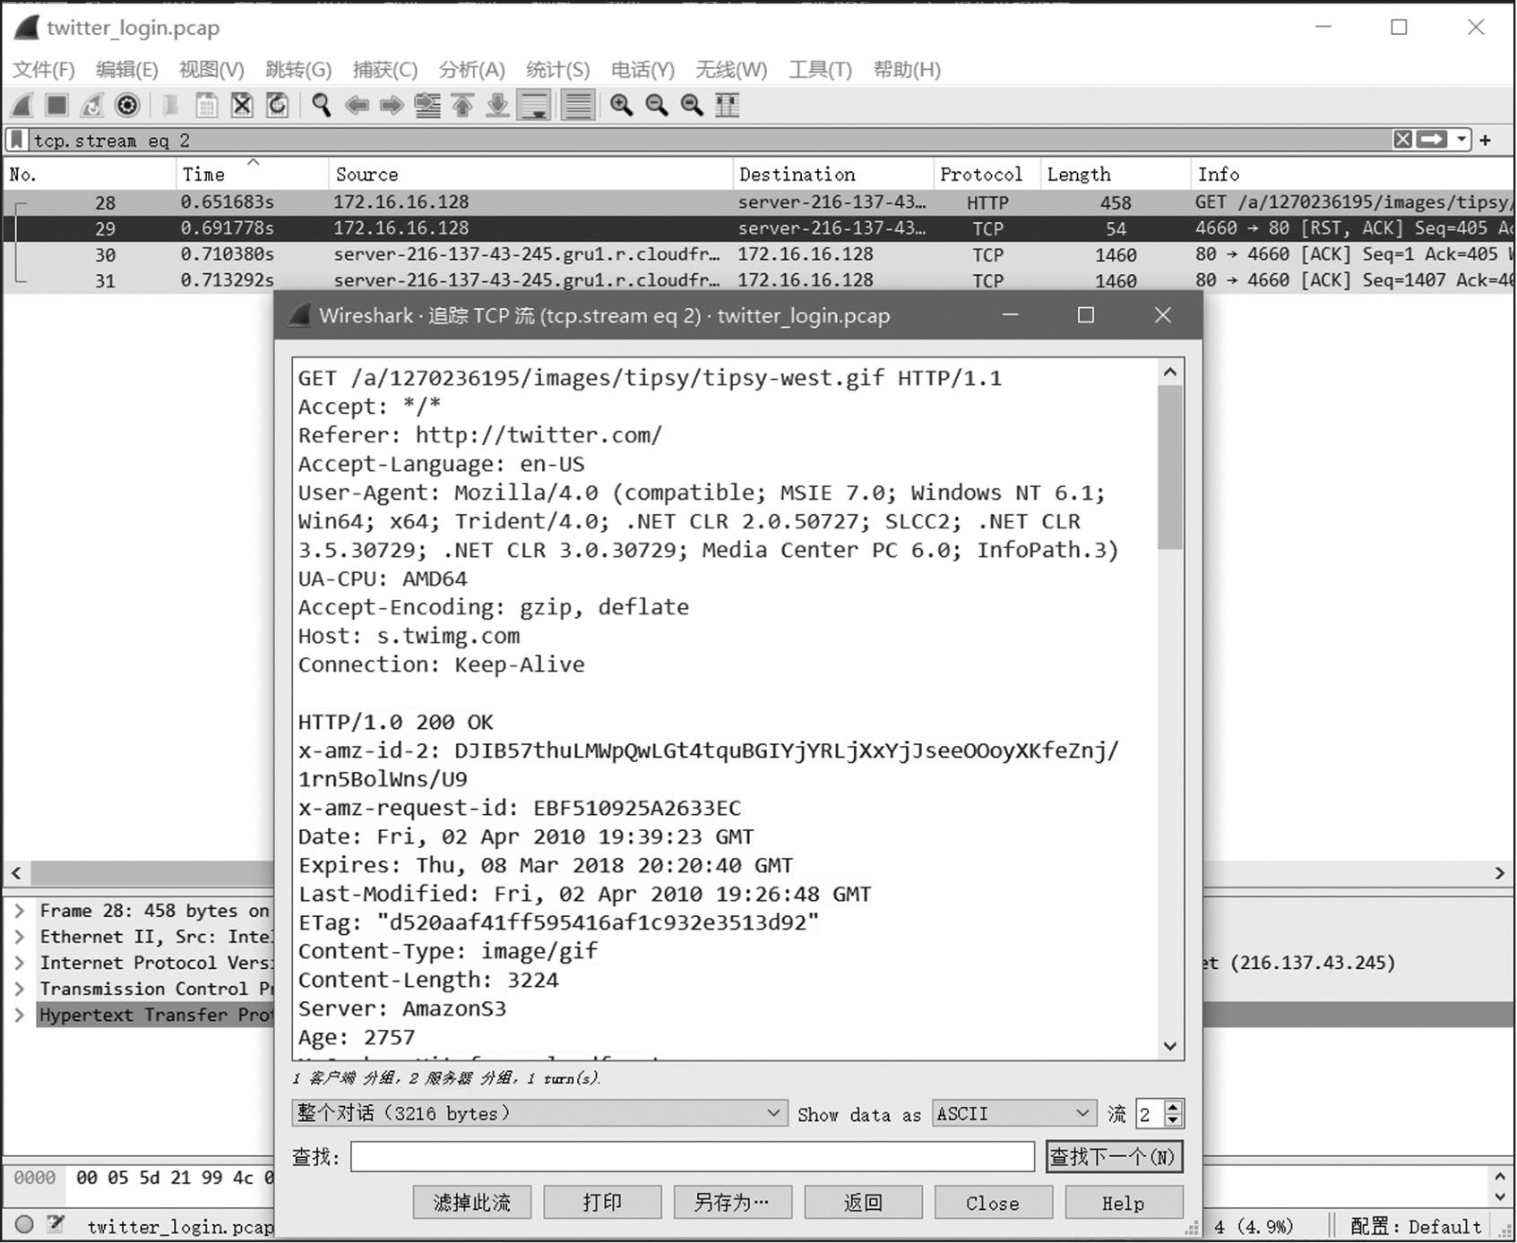
Task: Zoom in on packet list text
Action: 621,106
